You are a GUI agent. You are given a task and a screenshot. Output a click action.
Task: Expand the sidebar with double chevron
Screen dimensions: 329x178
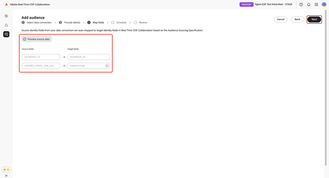point(6,176)
